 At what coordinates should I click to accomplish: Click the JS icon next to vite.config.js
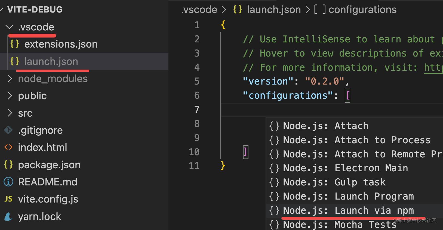coord(8,199)
